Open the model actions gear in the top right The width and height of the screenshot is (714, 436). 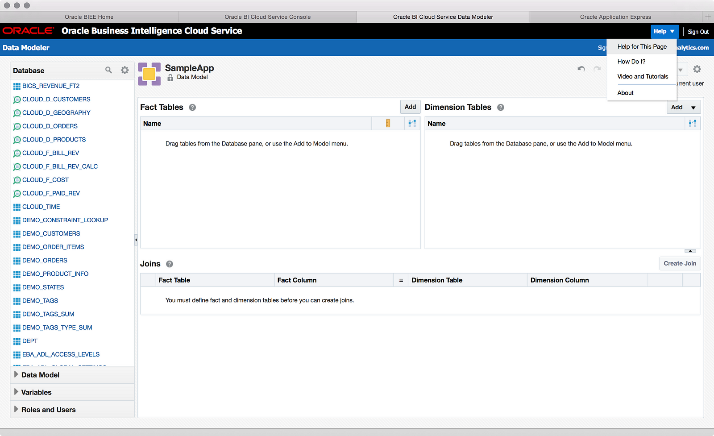click(697, 69)
